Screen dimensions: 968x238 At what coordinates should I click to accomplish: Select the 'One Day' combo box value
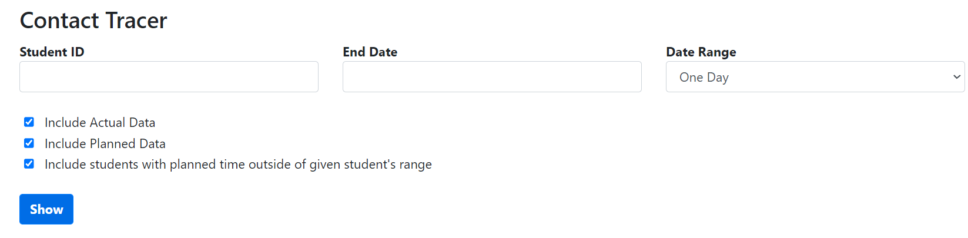click(704, 78)
